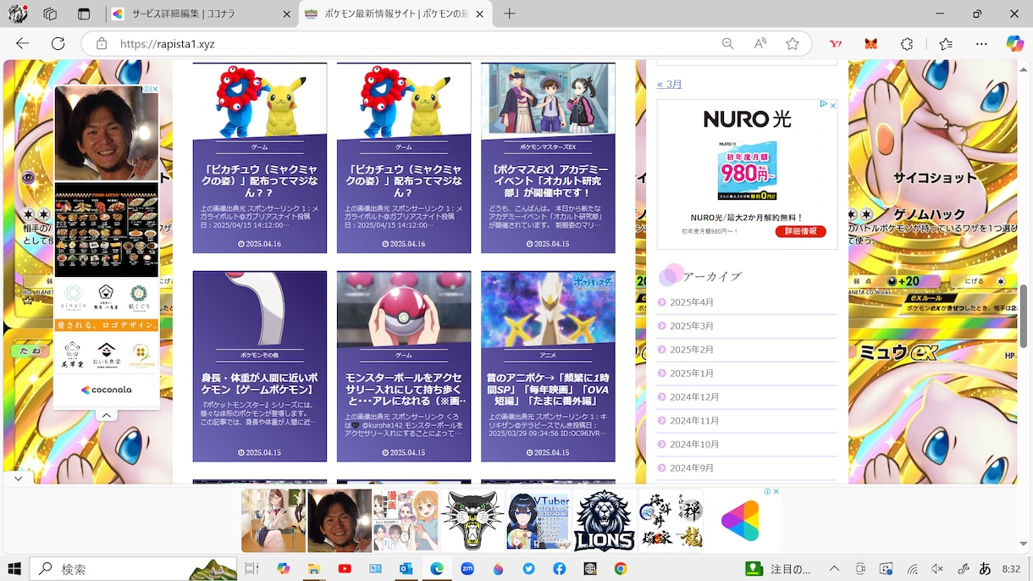Open Facebook app on the taskbar

(560, 568)
